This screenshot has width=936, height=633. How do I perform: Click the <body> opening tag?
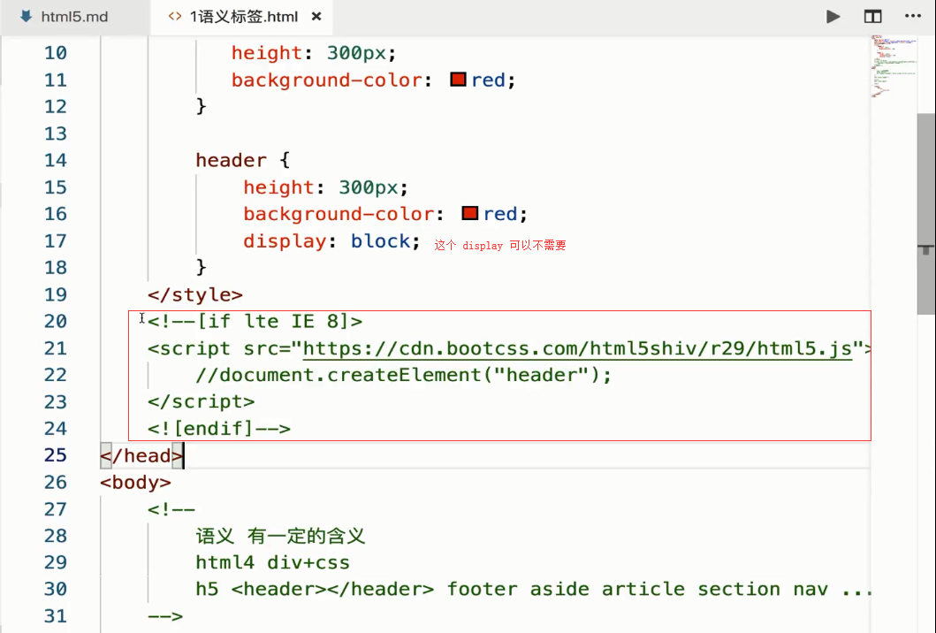pos(135,483)
